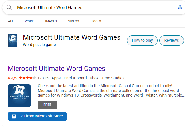Screen dimensions: 185x128
Task: Activate voice search microphone
Action: click(180, 8)
